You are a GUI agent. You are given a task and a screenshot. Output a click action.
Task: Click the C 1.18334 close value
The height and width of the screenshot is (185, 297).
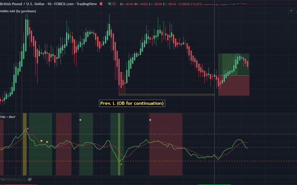pos(170,4)
